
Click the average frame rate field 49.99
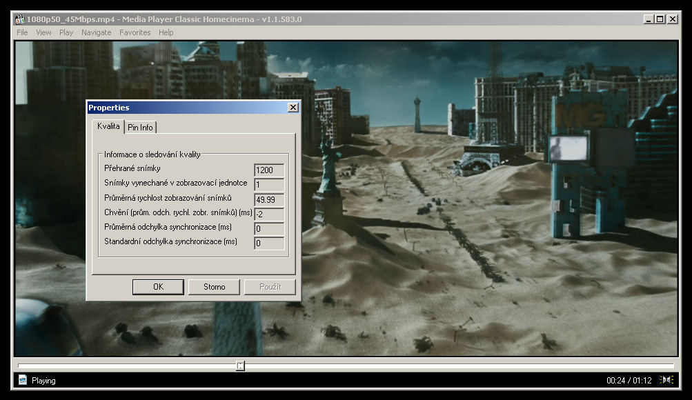[x=269, y=199]
